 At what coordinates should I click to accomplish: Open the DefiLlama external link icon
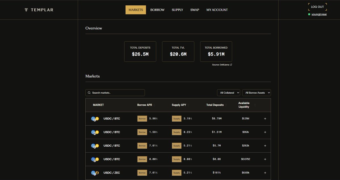pyautogui.click(x=231, y=65)
